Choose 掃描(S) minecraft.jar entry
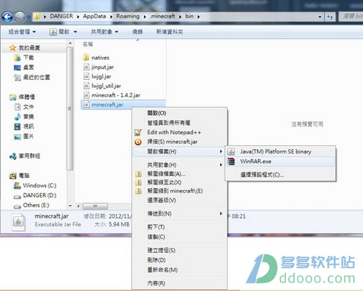The image size is (363, 291). pos(180,142)
